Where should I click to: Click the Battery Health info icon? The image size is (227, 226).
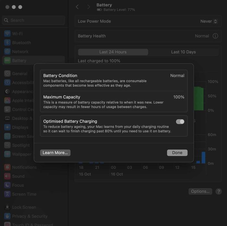(215, 36)
